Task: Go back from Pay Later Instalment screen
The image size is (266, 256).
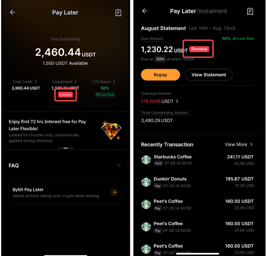Action: 145,11
